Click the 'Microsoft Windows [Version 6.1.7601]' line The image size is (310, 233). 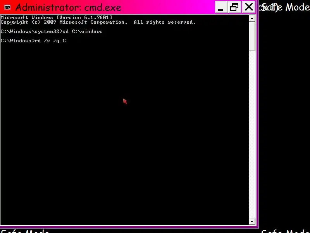point(56,17)
